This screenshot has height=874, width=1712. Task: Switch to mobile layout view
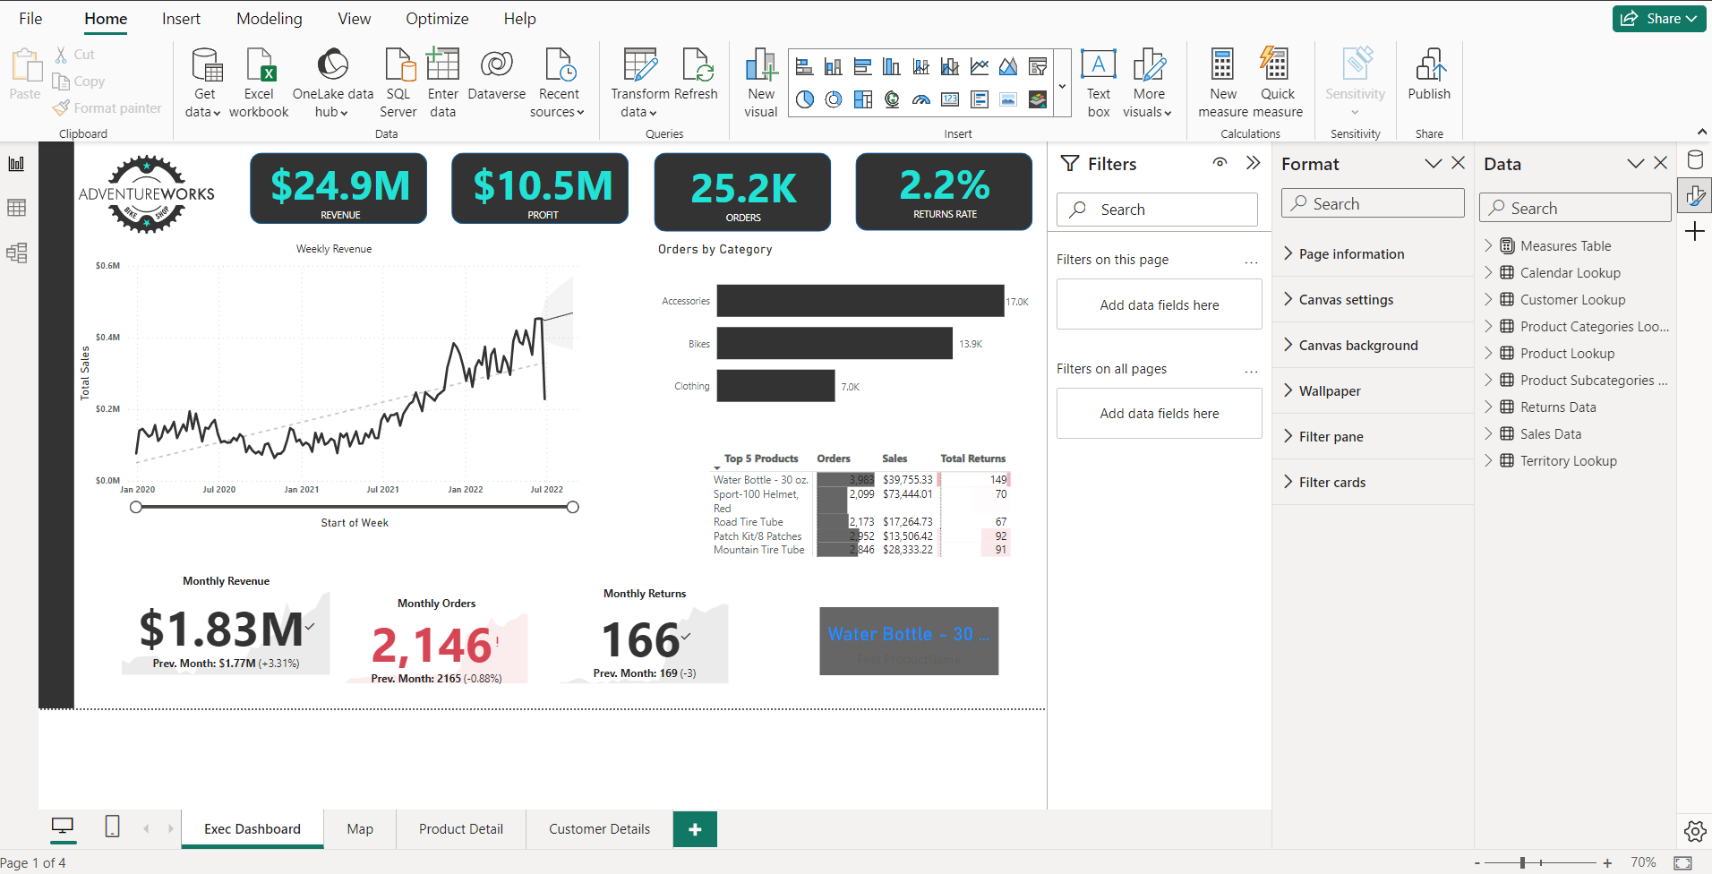[x=112, y=827]
